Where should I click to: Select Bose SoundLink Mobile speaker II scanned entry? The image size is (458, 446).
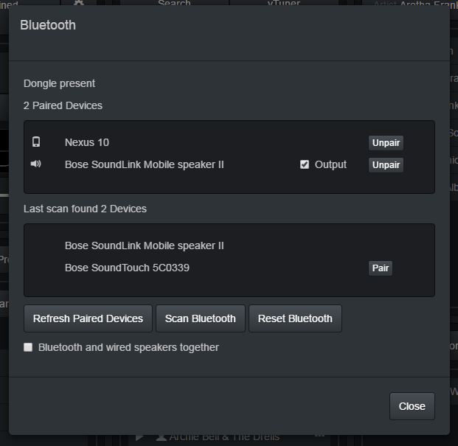(145, 245)
